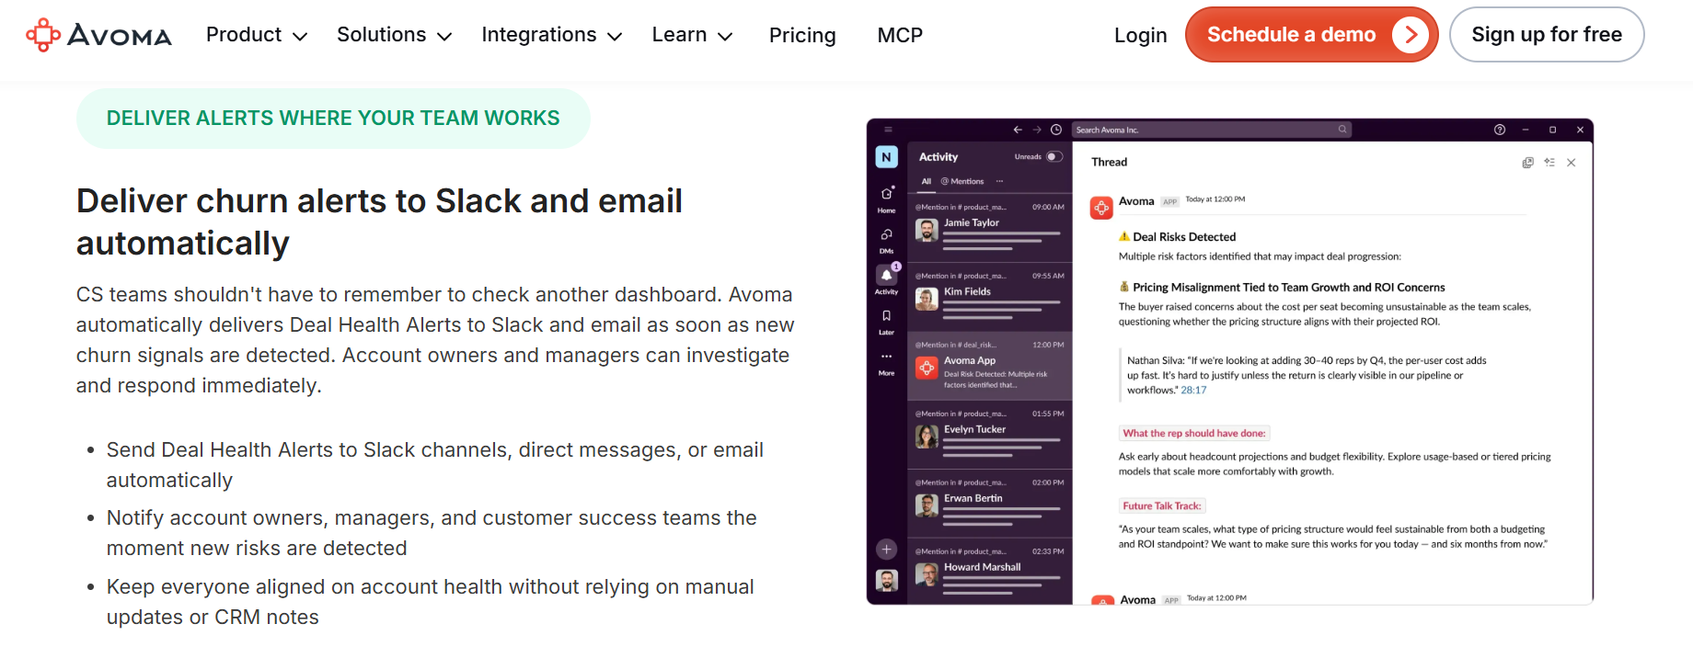Click Kim Fields' avatar

(x=927, y=299)
